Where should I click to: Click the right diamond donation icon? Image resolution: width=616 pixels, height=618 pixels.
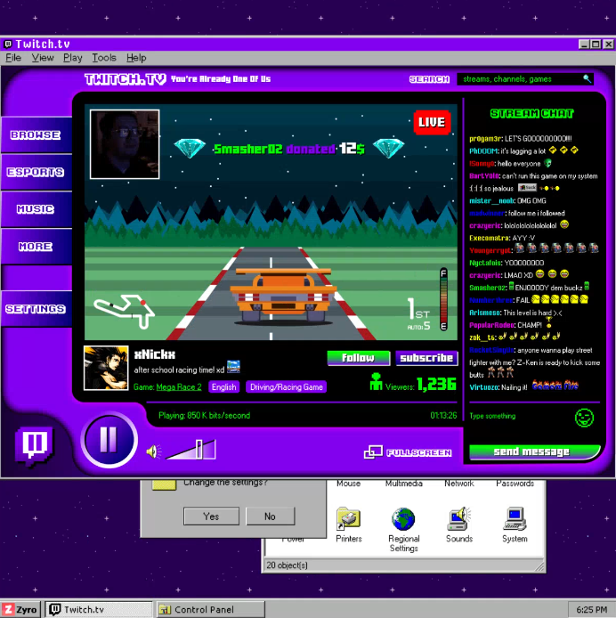(389, 148)
